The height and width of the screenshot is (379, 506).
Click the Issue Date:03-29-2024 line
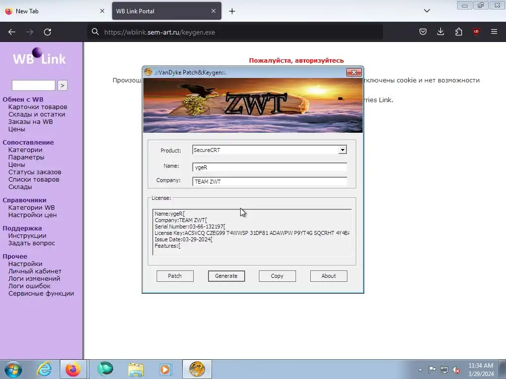pos(184,239)
